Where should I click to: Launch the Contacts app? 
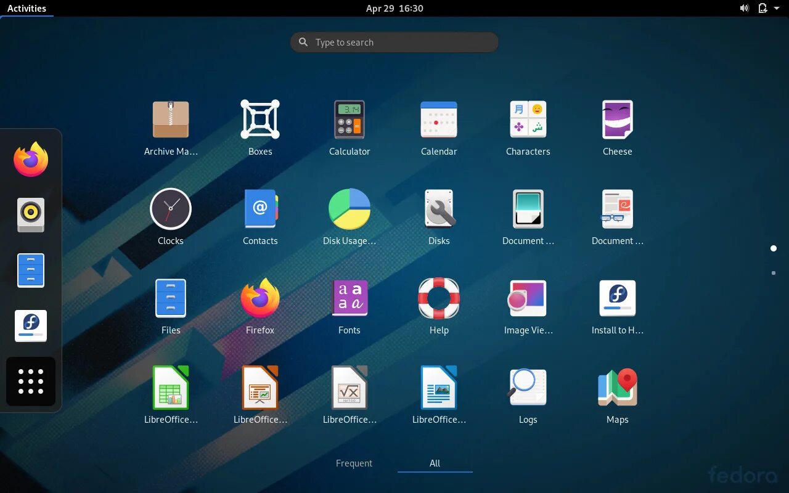(260, 209)
